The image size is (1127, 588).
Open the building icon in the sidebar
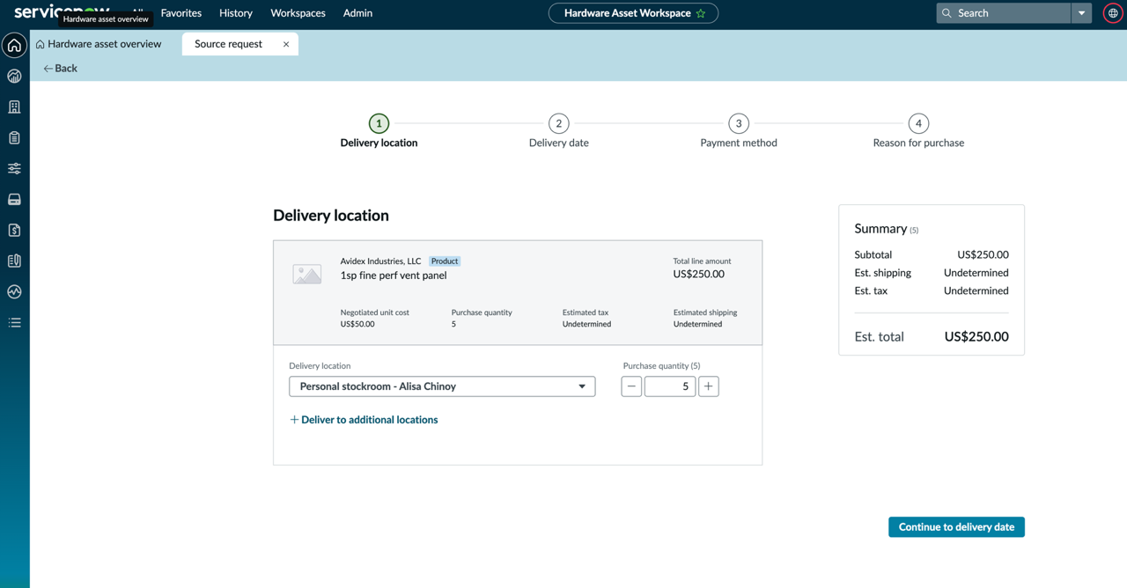point(14,107)
